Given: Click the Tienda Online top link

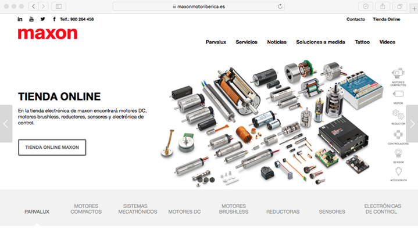Looking at the screenshot, I should 387,19.
